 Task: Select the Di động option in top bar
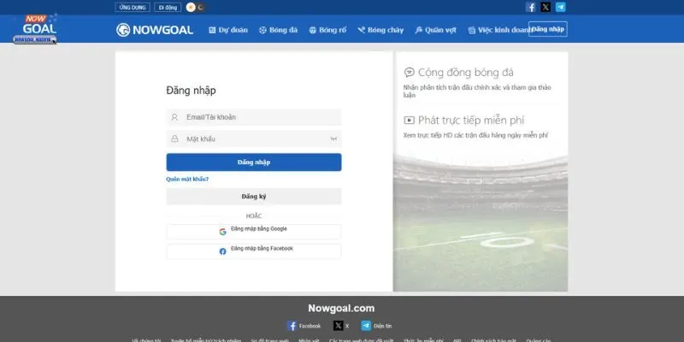click(168, 7)
